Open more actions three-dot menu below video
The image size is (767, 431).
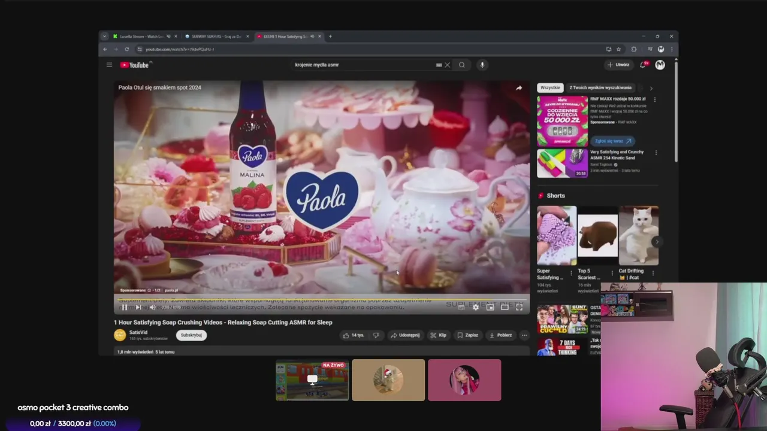pyautogui.click(x=524, y=335)
